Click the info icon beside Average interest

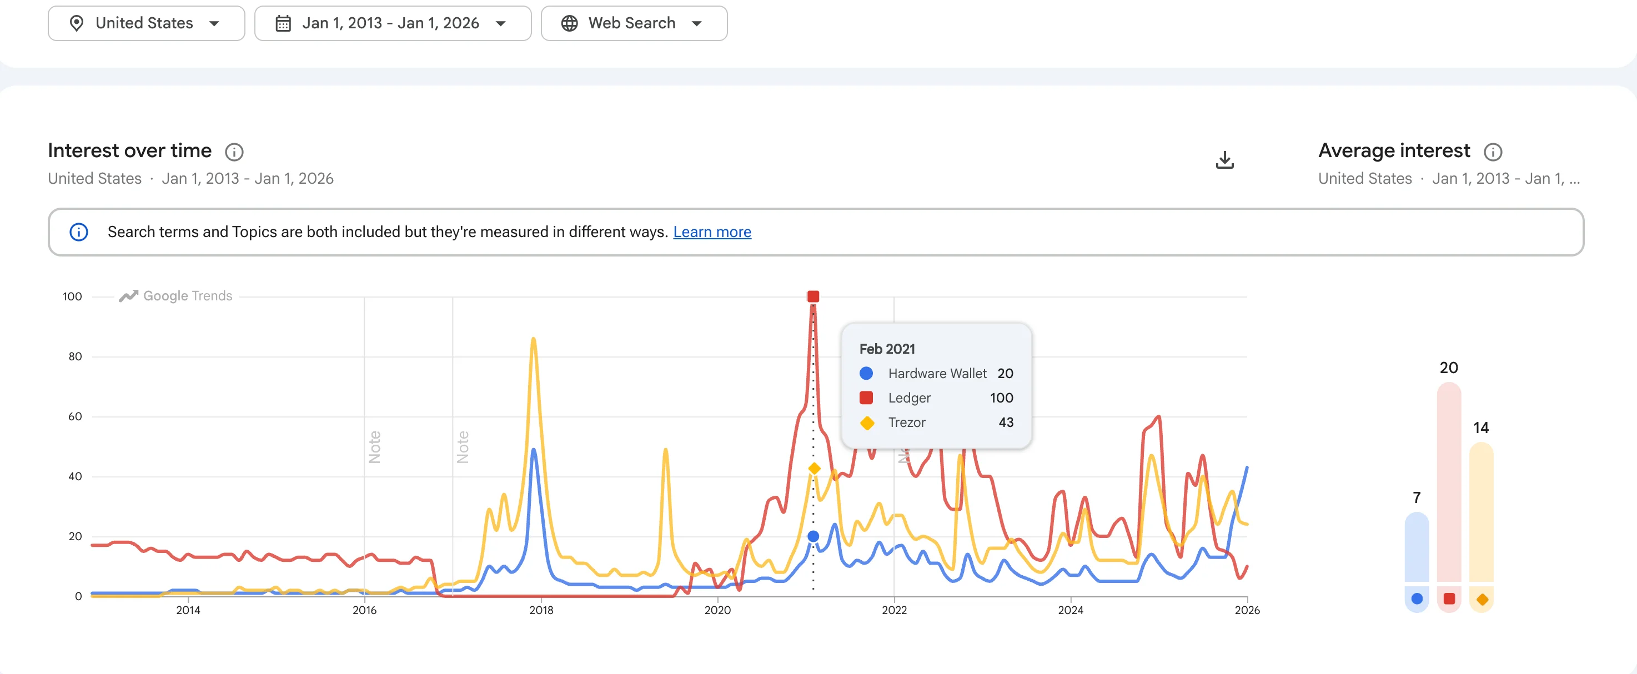pos(1493,152)
